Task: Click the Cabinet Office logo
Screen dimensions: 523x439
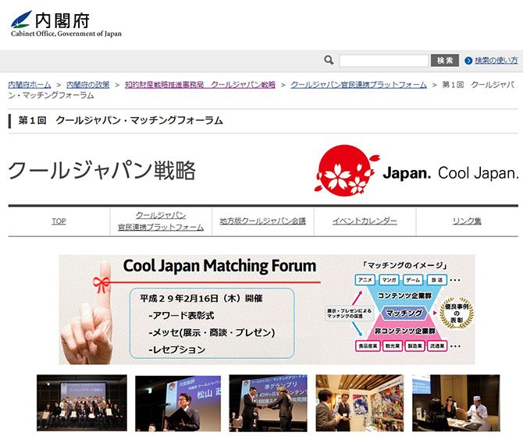Action: click(66, 23)
